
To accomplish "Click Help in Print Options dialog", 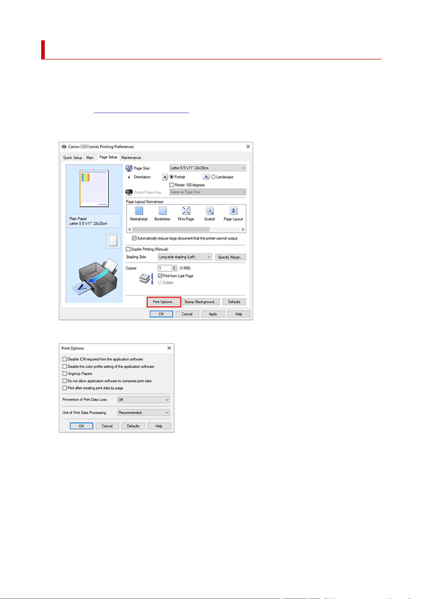I will (159, 426).
